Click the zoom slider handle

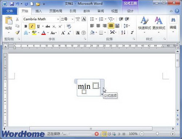tap(157, 134)
